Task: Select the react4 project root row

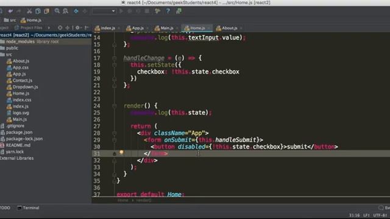Action: pos(46,35)
